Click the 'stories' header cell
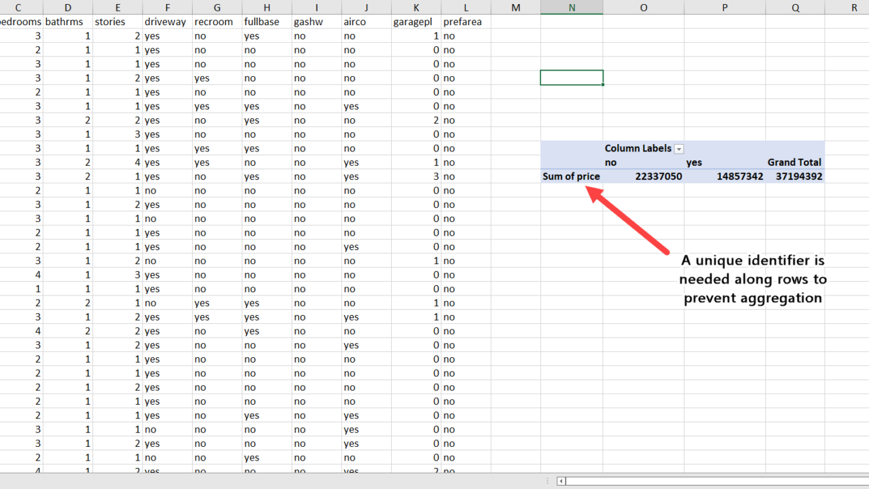Screen dimensions: 869x489 [117, 22]
